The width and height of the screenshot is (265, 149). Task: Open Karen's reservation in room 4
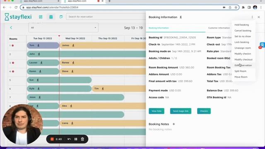[43, 71]
